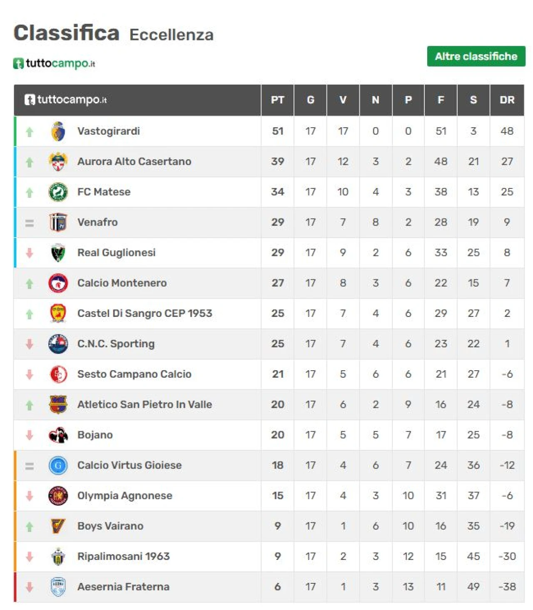Click the Aesernia Fraterna shield crest

pos(58,587)
